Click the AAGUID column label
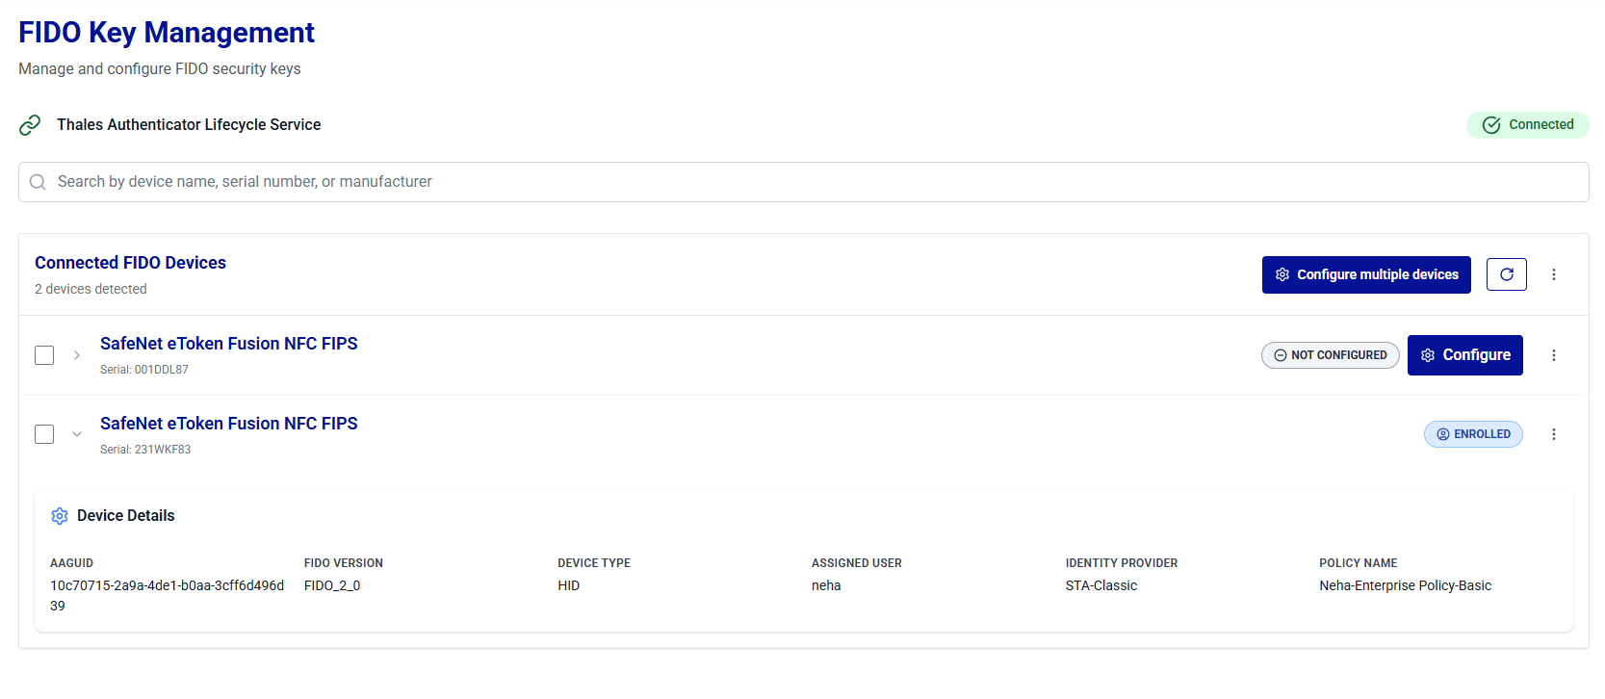 point(71,563)
